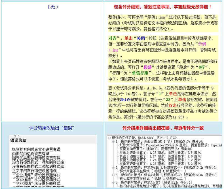Select tree row '页面下边距设置了: 1.27 厘米'
This screenshot has height=189, width=224.
(160, 156)
